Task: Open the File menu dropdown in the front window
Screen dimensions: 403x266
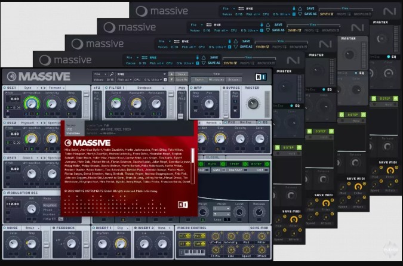Action: pos(100,74)
